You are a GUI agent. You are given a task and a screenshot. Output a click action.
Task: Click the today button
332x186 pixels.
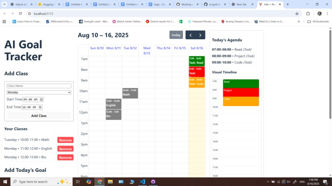click(176, 35)
